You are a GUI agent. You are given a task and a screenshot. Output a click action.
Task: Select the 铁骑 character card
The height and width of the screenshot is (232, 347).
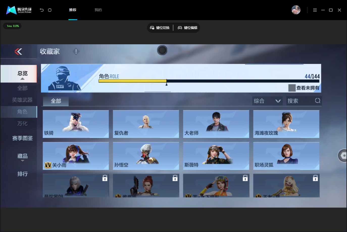tap(76, 124)
